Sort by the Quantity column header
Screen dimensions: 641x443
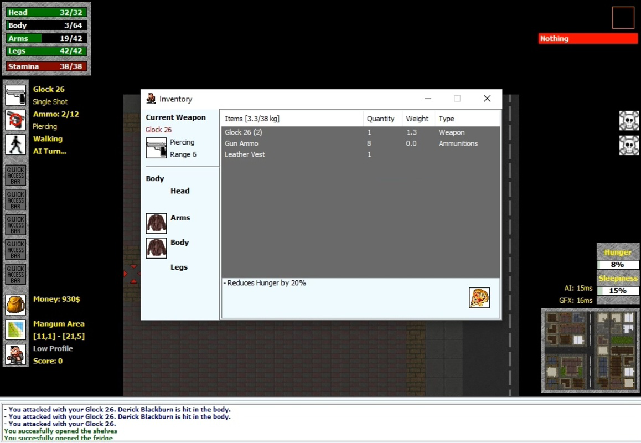pyautogui.click(x=382, y=119)
